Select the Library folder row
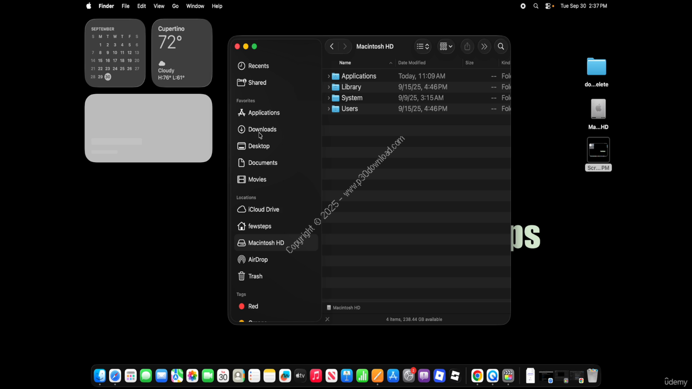Viewport: 692px width, 389px height. point(351,87)
